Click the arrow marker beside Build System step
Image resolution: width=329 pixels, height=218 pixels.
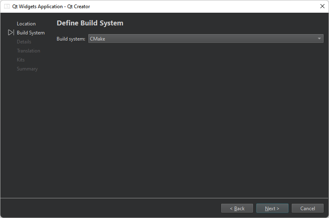[11, 32]
